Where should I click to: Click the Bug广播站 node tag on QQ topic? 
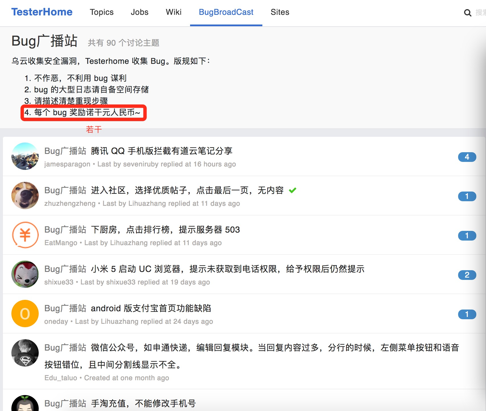[x=65, y=151]
